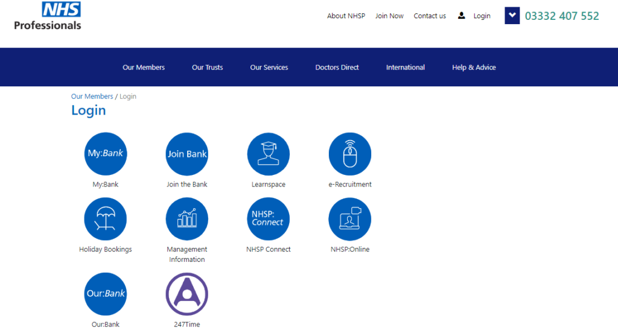Click the My:Bank text label
The width and height of the screenshot is (618, 330).
coord(105,184)
